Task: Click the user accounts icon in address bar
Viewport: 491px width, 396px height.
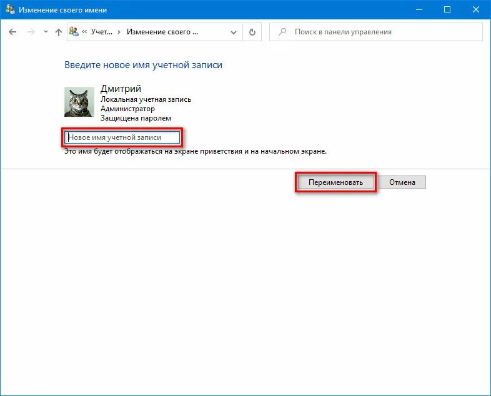Action: (x=74, y=32)
